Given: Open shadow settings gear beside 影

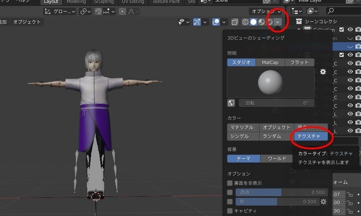Looking at the screenshot, I should (x=323, y=202).
